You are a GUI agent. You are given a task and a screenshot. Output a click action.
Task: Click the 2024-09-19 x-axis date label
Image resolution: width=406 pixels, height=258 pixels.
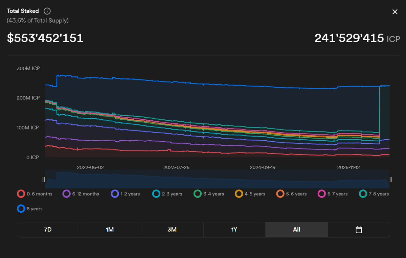point(263,167)
